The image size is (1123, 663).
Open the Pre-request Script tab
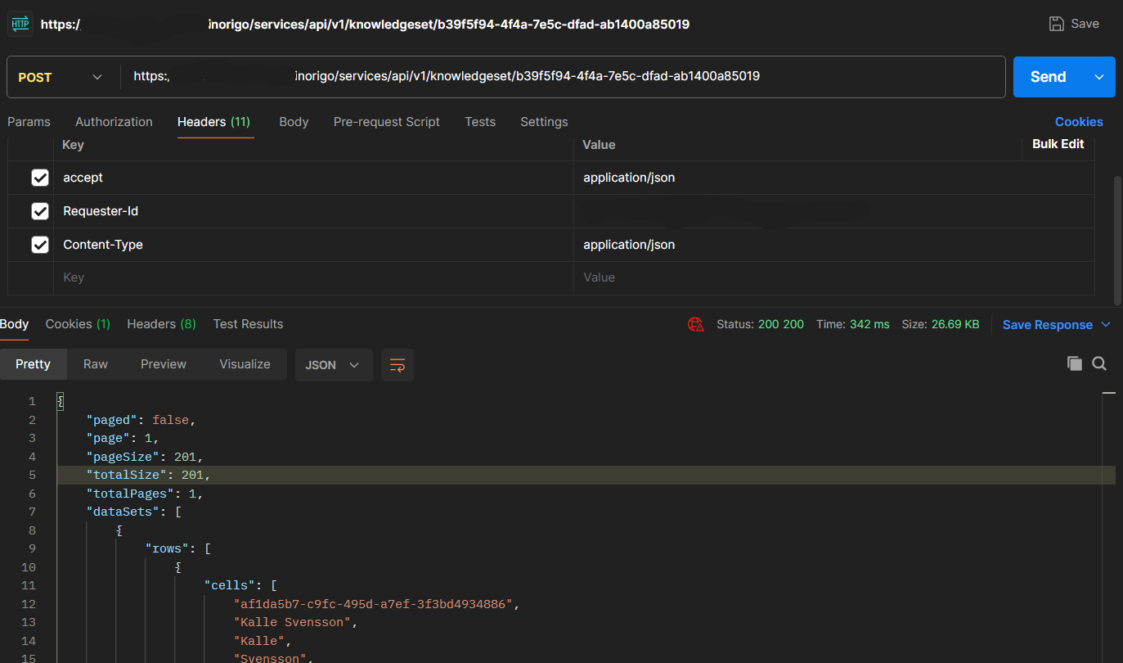click(386, 122)
